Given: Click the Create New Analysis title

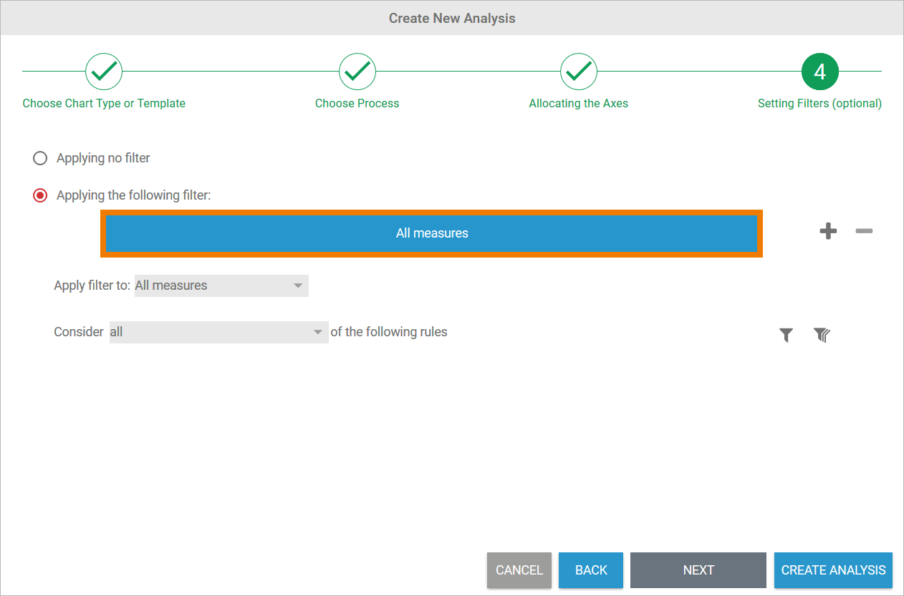Looking at the screenshot, I should pos(452,18).
